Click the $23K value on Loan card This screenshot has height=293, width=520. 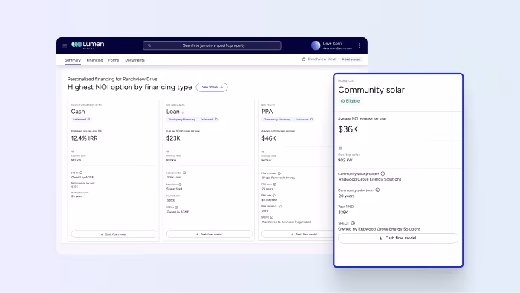173,138
